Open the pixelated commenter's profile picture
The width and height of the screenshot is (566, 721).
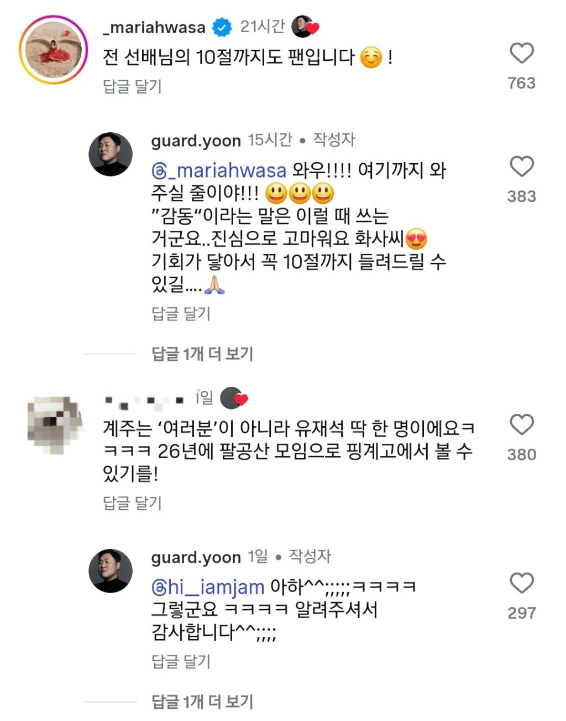(x=54, y=424)
